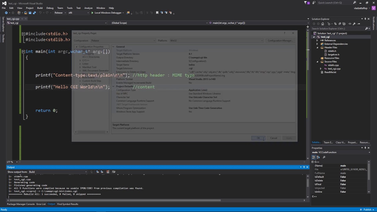Image resolution: width=377 pixels, height=212 pixels.
Task: Go to the next bookmark icon
Action: [166, 13]
